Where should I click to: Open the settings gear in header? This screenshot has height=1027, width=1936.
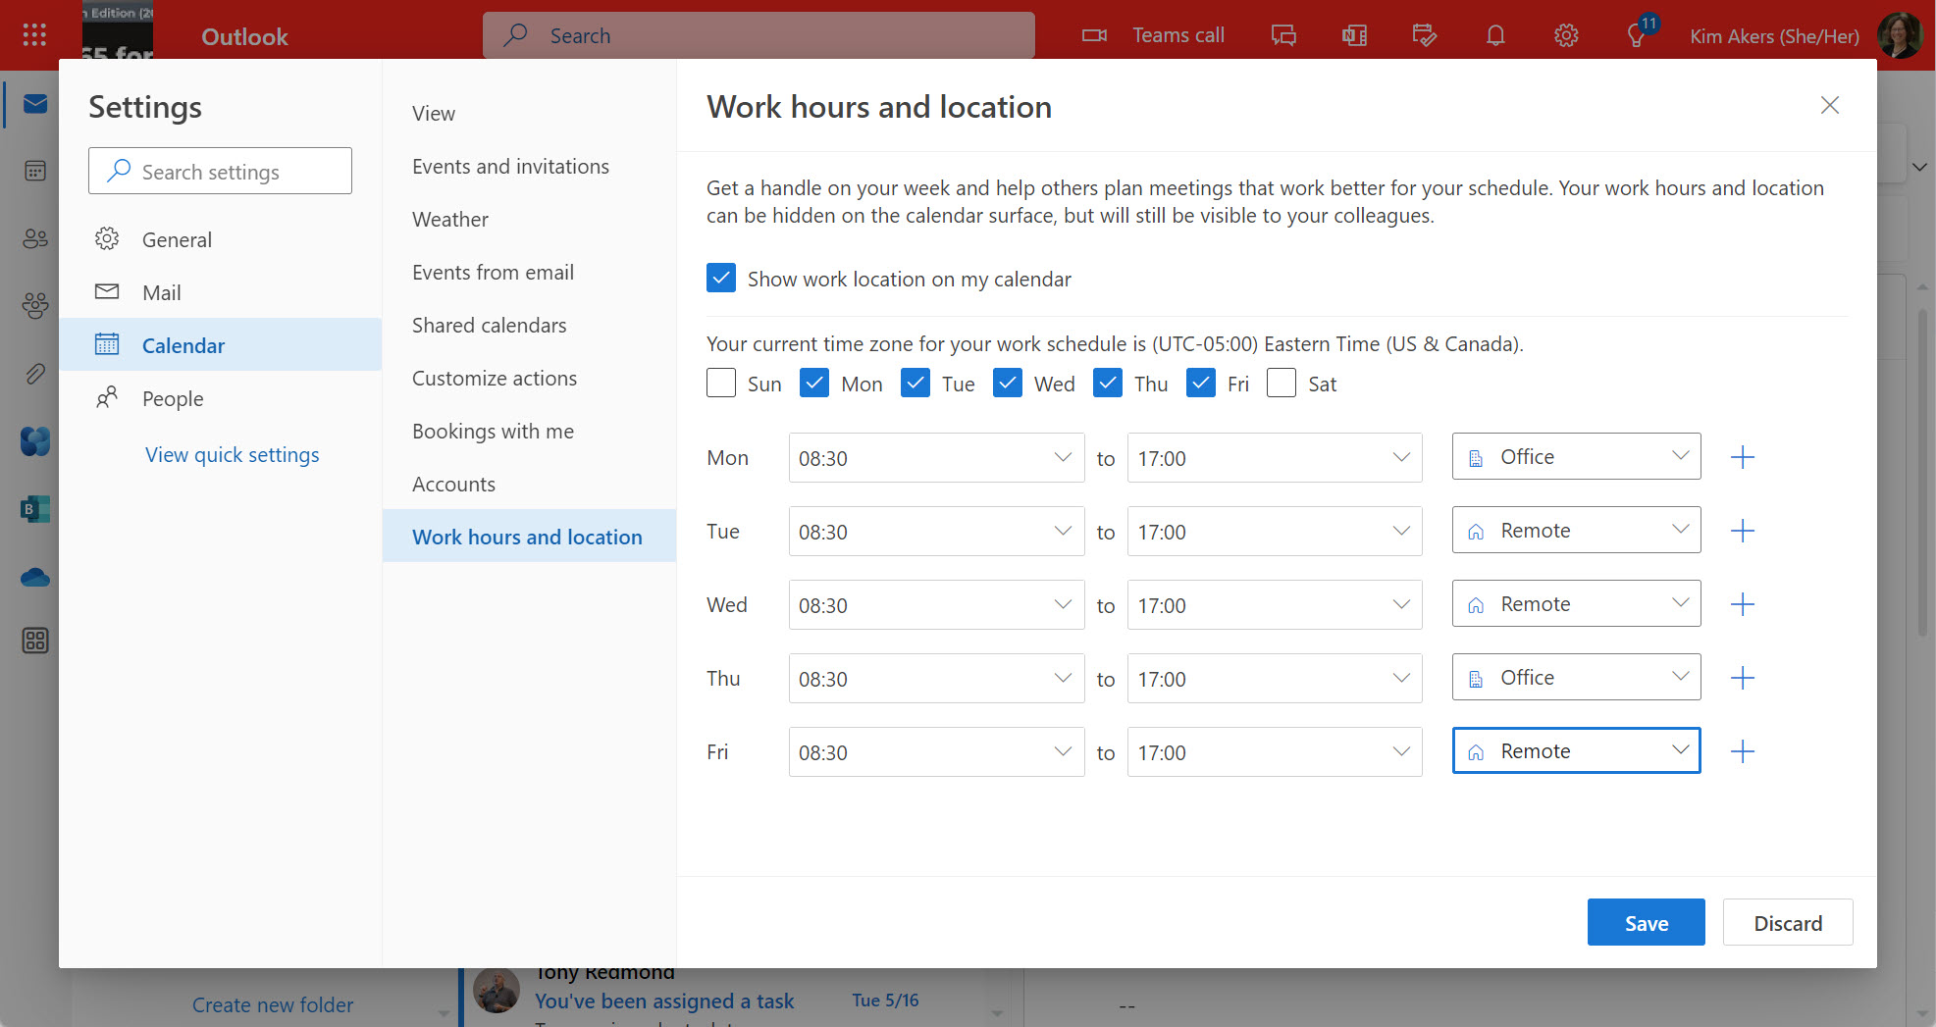click(x=1565, y=36)
